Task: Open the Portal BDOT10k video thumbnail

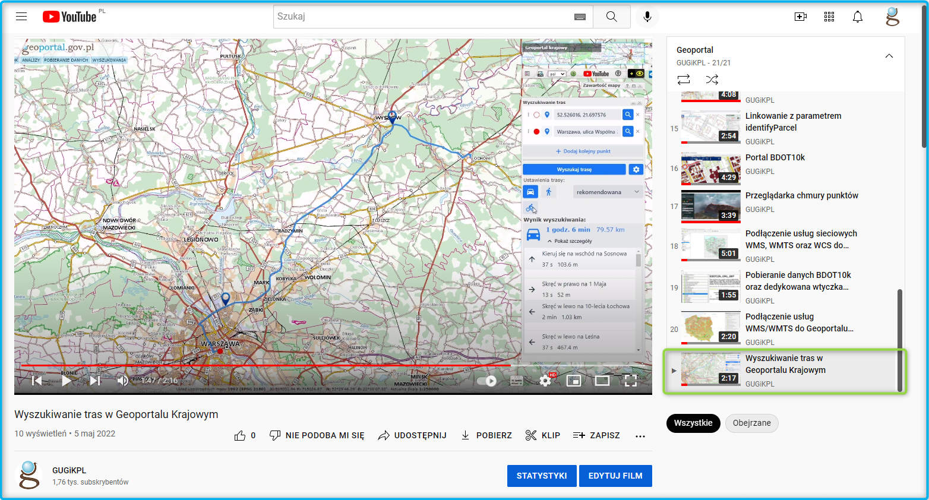Action: [x=710, y=168]
